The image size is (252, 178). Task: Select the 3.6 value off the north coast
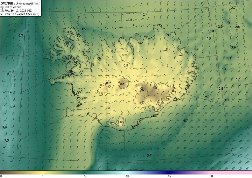pyautogui.click(x=135, y=35)
